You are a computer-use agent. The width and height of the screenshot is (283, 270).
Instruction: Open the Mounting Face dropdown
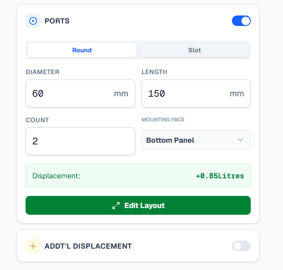(196, 140)
